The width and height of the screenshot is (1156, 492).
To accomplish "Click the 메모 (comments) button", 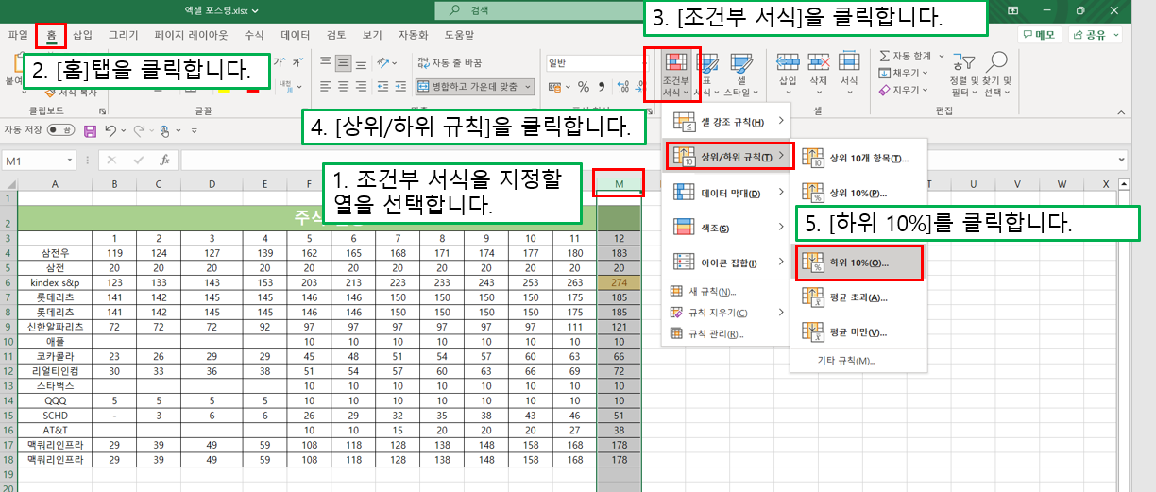I will click(x=1039, y=35).
